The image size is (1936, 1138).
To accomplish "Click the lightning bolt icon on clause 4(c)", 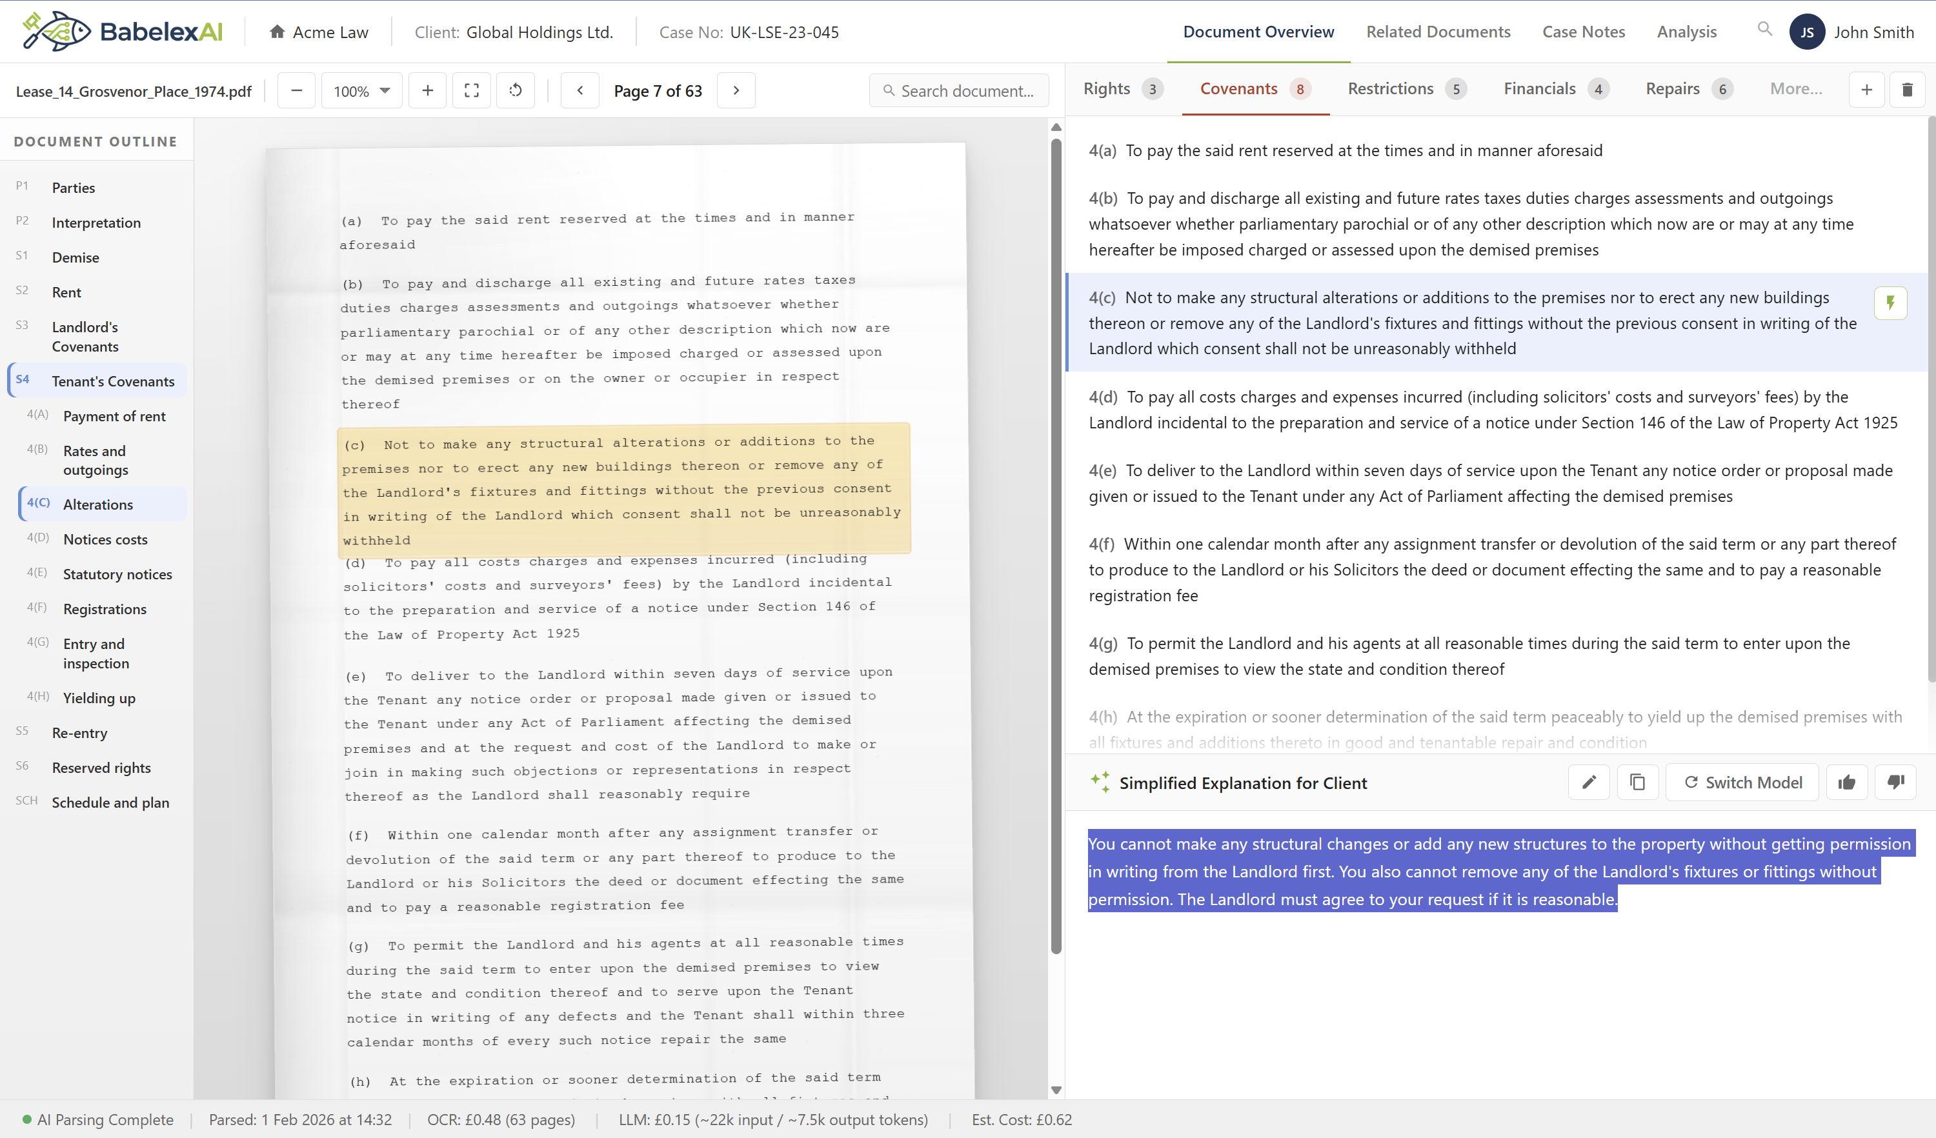I will pos(1890,303).
